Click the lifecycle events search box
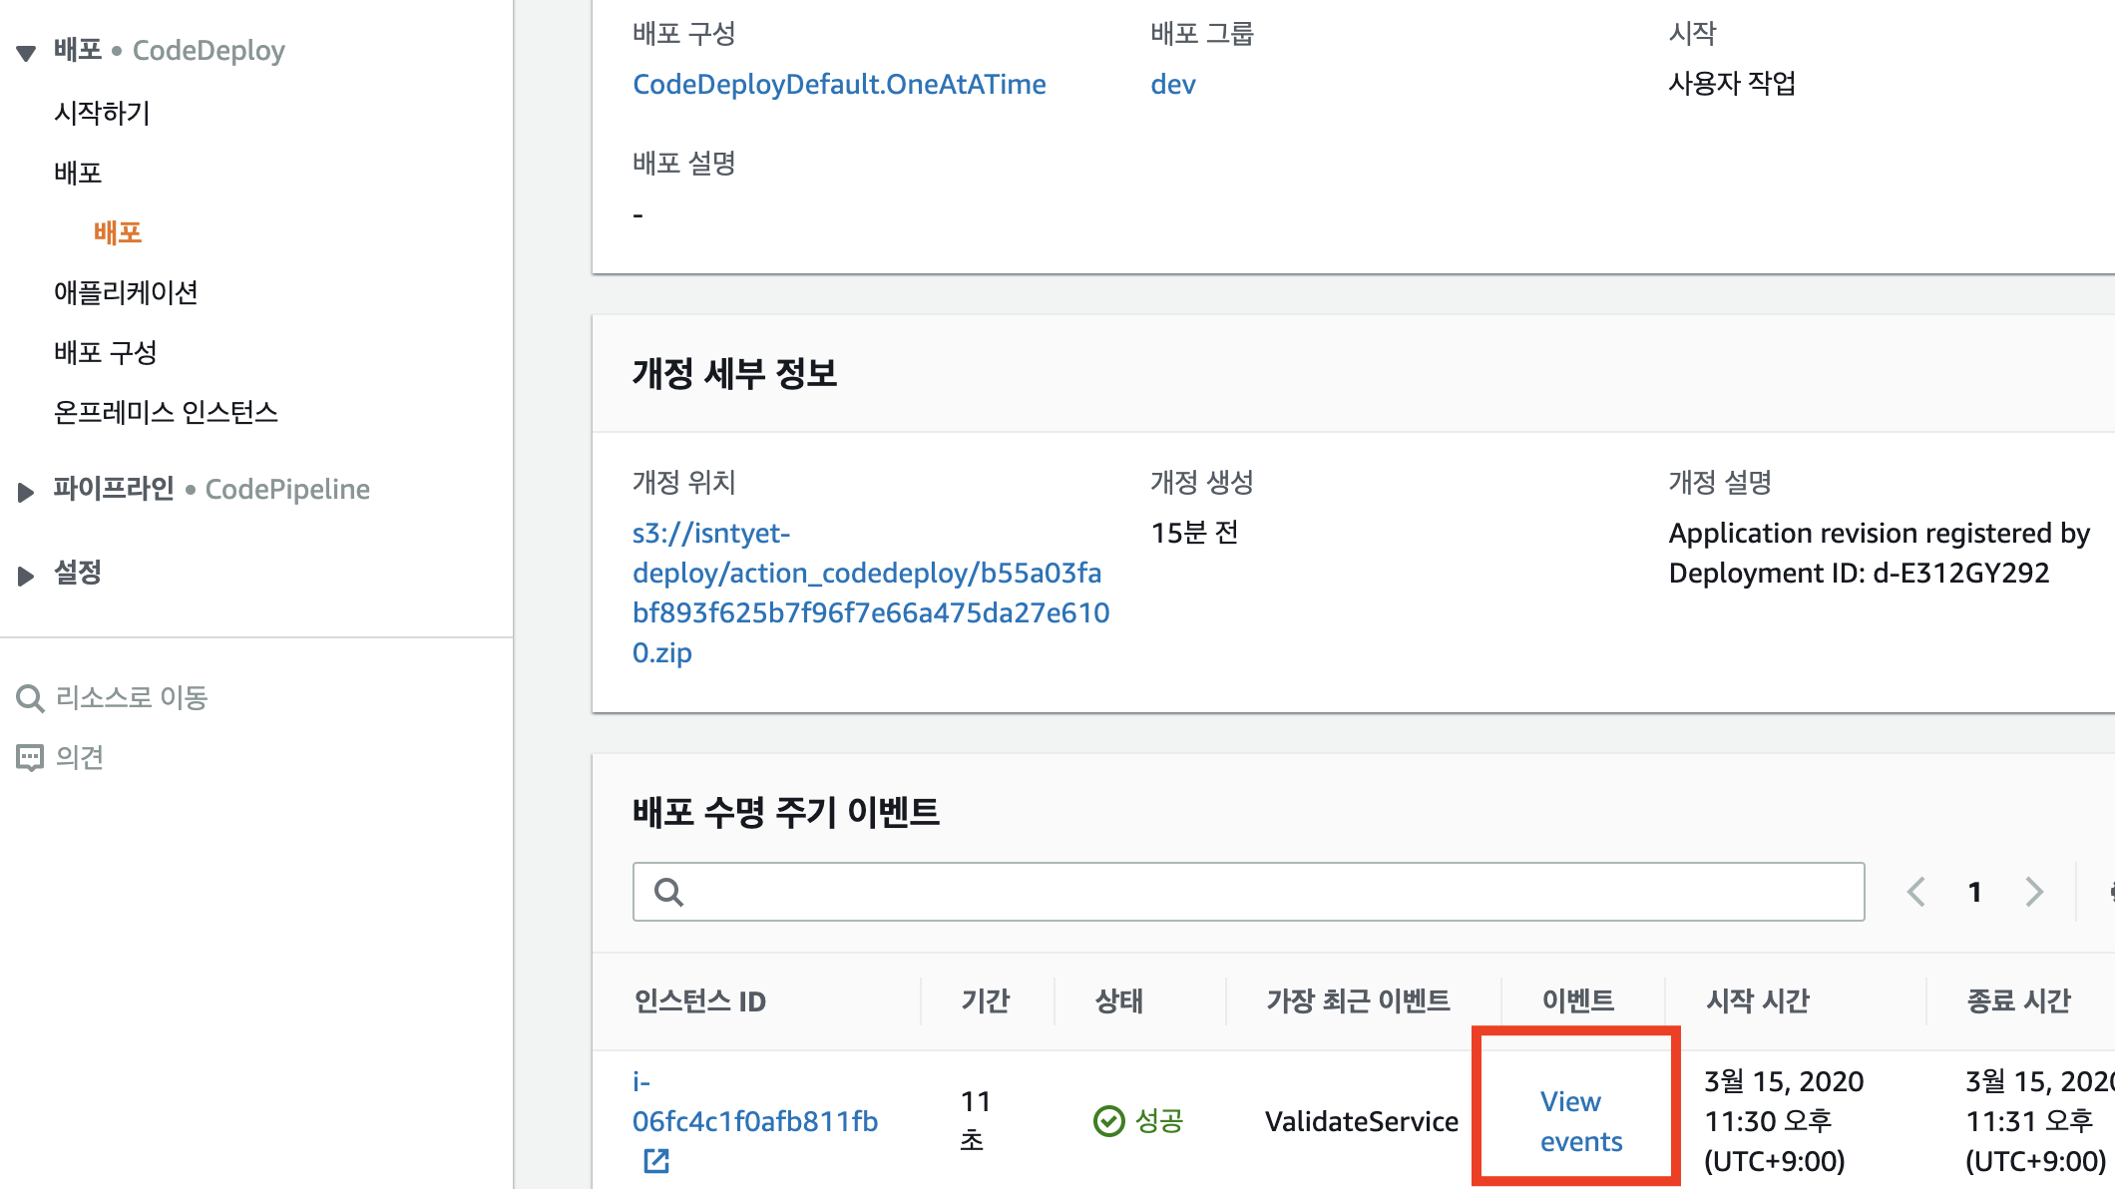The image size is (2115, 1189). 1248,892
